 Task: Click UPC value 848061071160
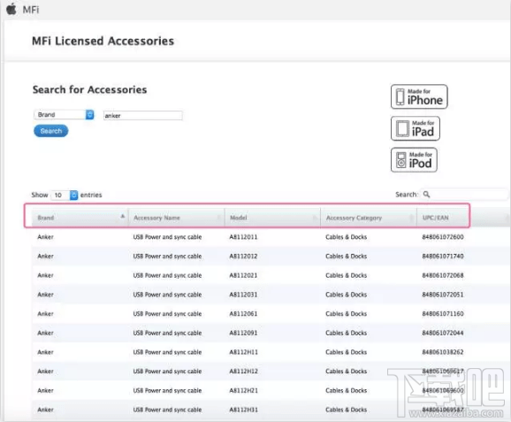point(443,314)
